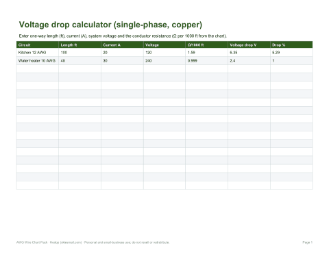
Task: Select the '0.999' resistance cell
Action: coord(207,61)
